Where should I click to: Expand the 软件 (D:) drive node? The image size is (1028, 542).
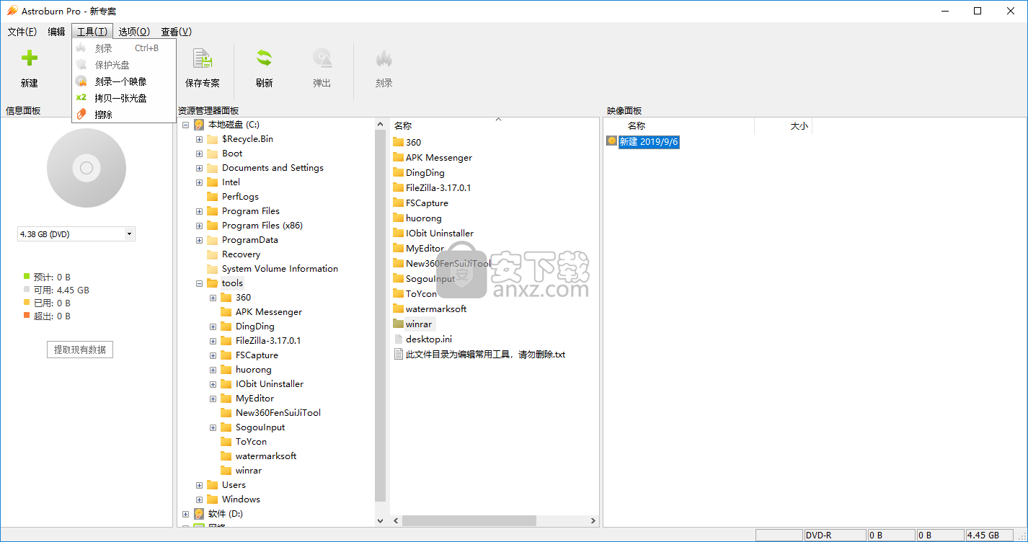click(x=186, y=514)
